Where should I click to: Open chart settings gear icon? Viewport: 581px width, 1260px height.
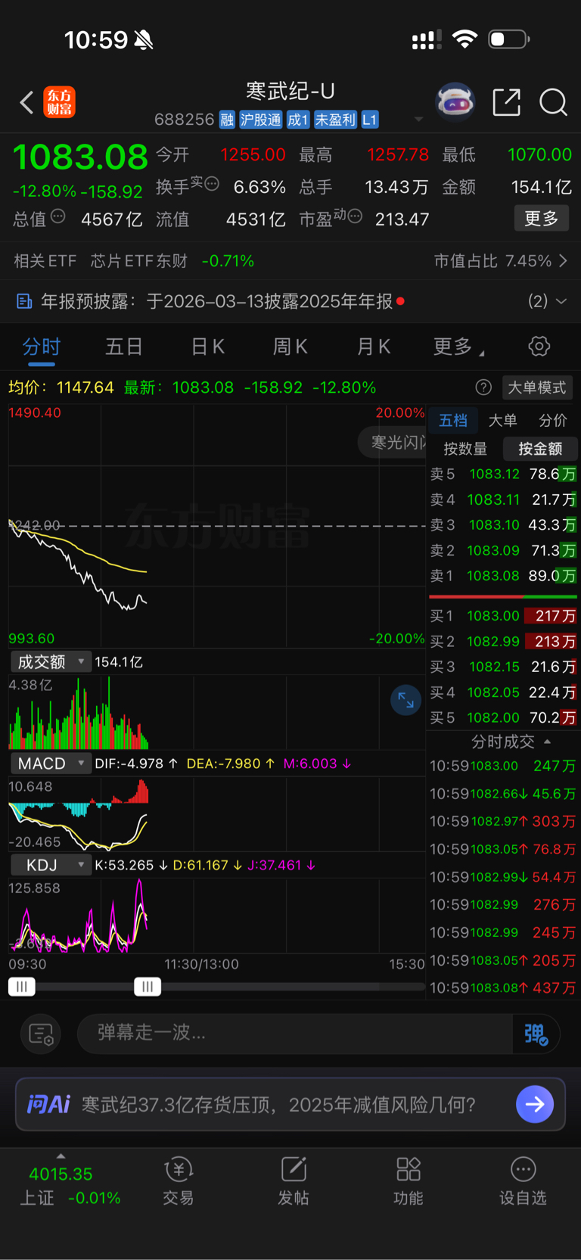pos(539,347)
